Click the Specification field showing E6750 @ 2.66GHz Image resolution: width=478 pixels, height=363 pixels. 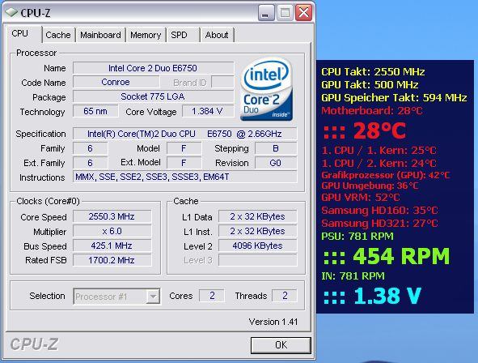point(184,134)
